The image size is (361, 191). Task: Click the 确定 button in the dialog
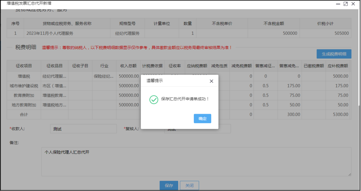tap(202, 119)
